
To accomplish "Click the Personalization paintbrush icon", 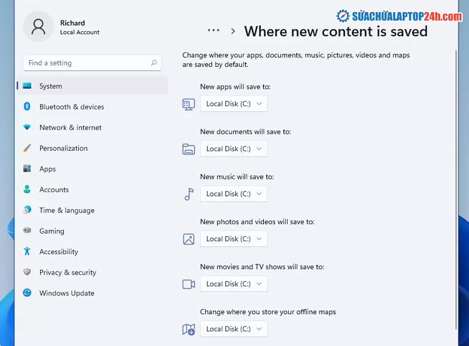I will [x=27, y=148].
